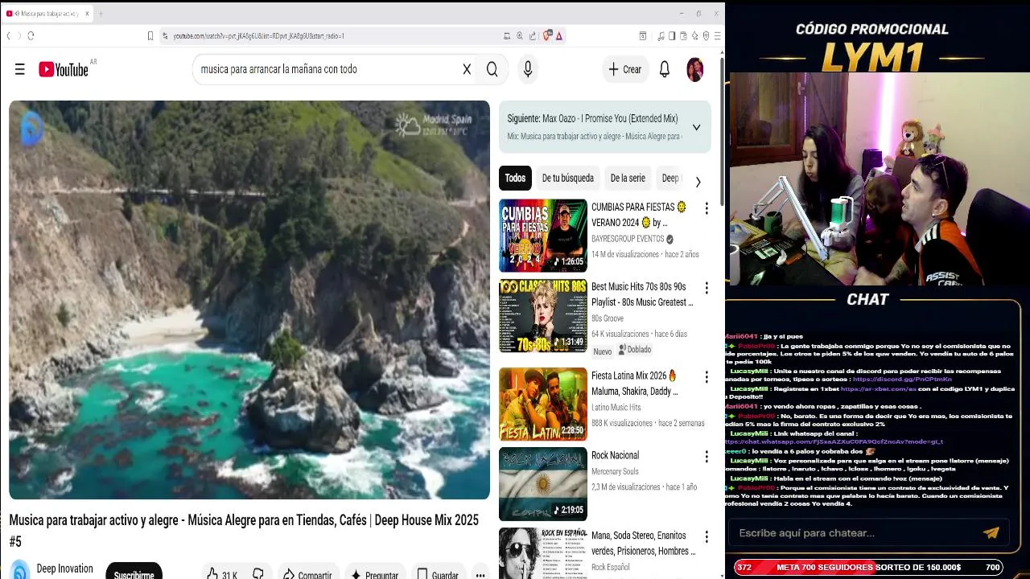Open the zoom icon in the address bar
Viewport: 1030px width, 579px height.
[x=519, y=35]
